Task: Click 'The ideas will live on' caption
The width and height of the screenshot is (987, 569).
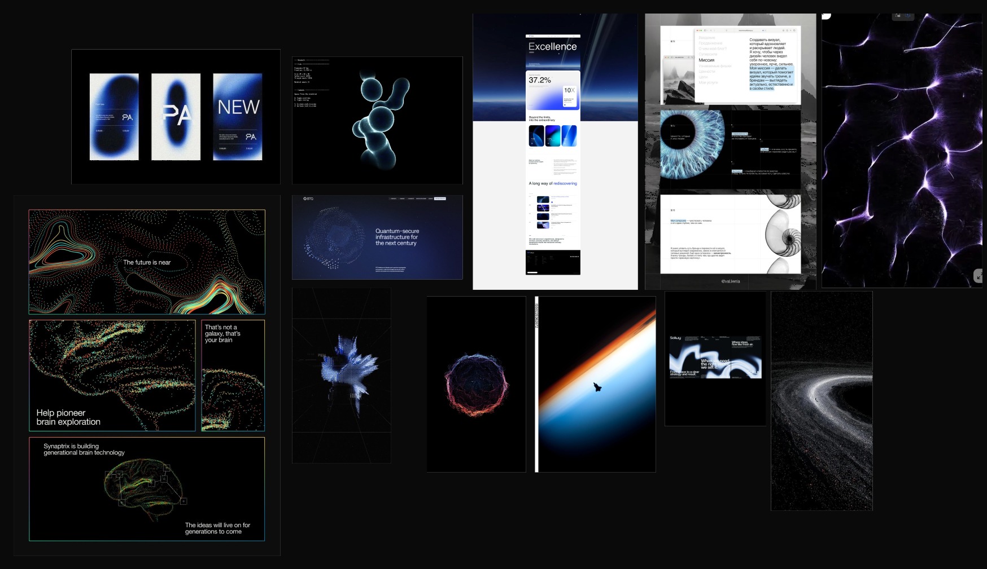Action: 217,528
